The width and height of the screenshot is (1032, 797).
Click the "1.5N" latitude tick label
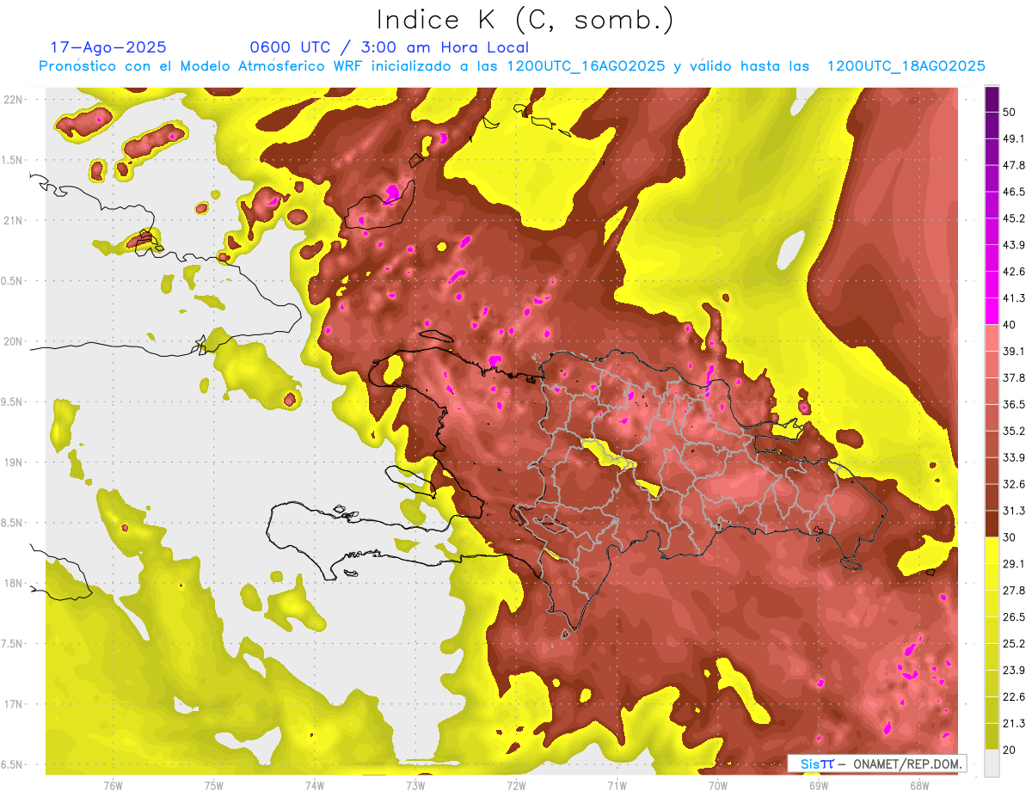click(13, 160)
